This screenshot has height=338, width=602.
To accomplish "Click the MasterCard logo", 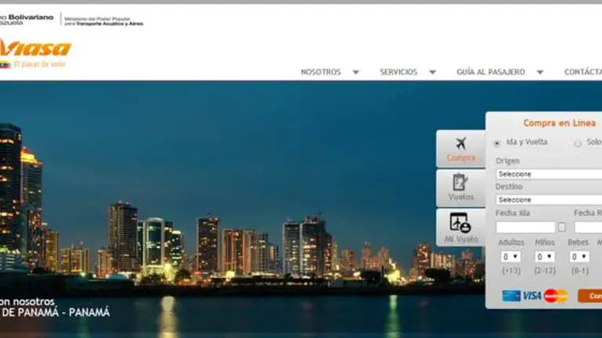I will coord(555,296).
